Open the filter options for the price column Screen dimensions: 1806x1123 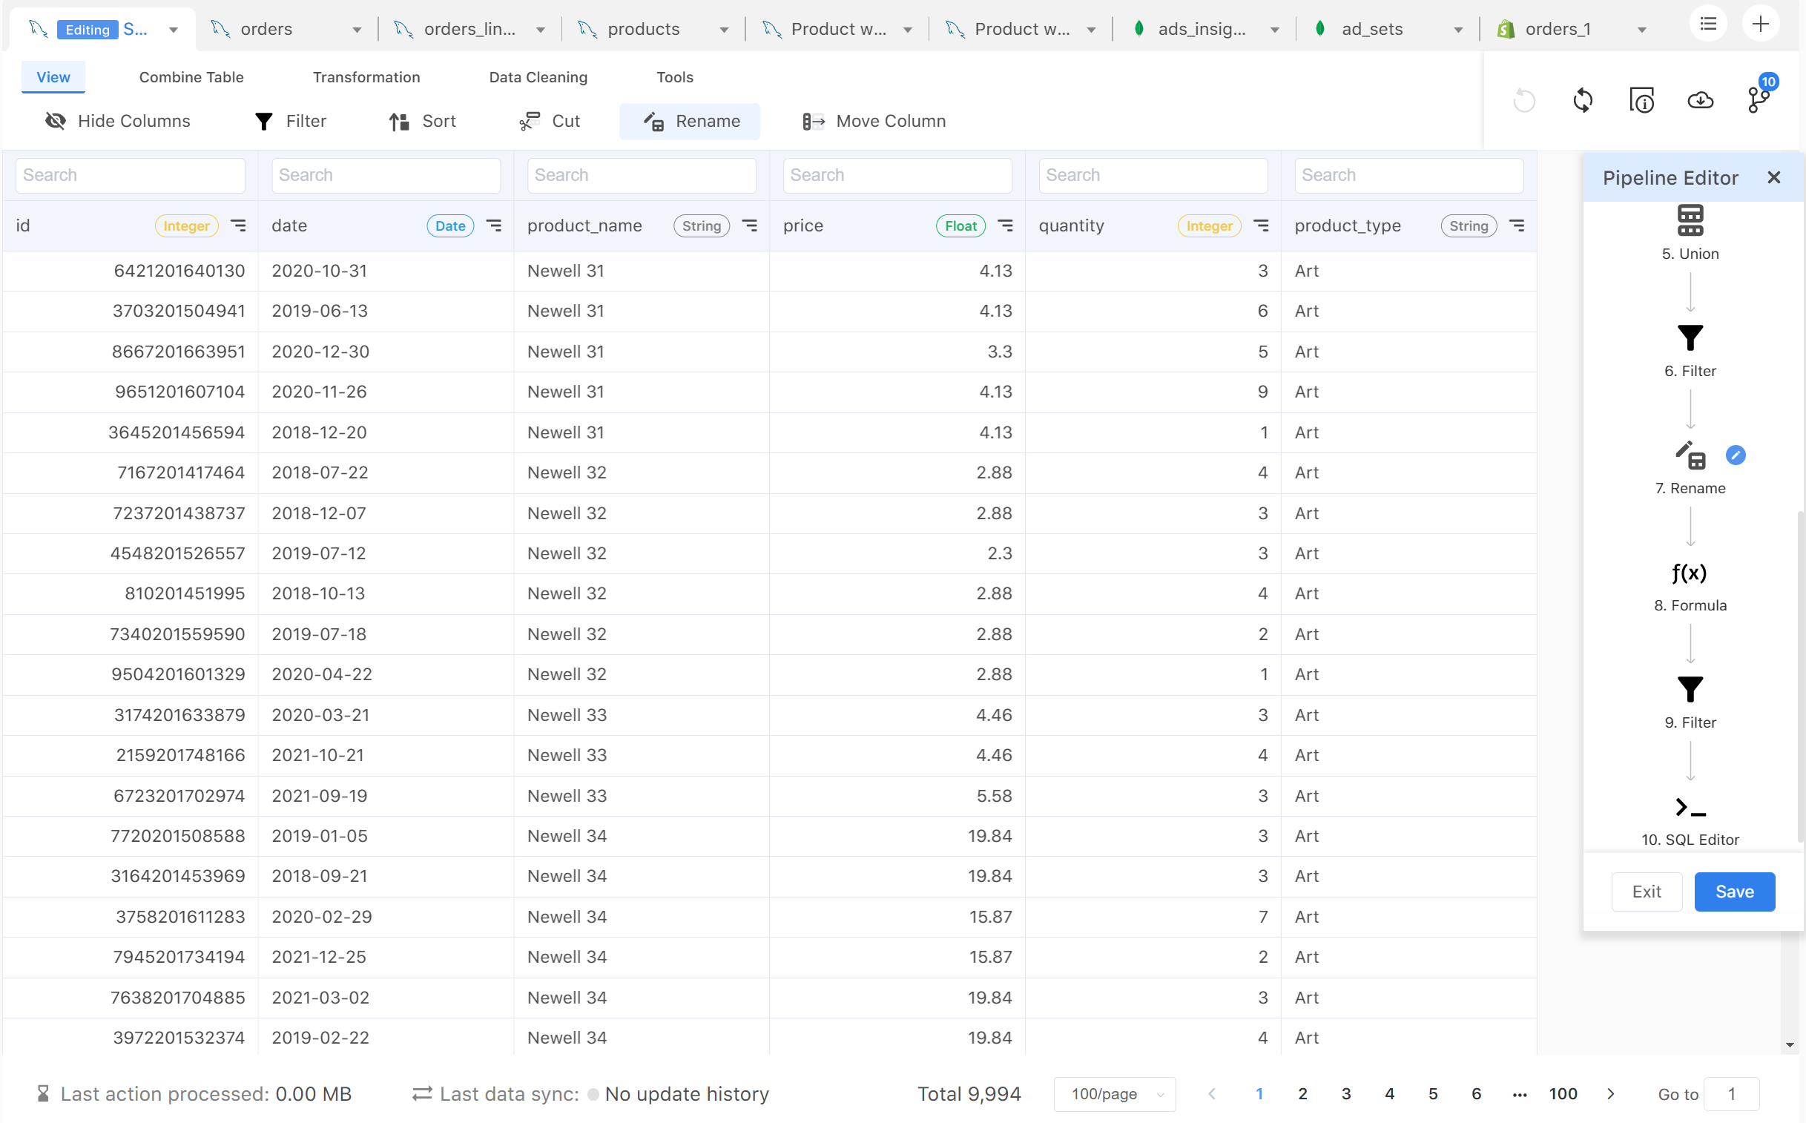tap(1006, 225)
